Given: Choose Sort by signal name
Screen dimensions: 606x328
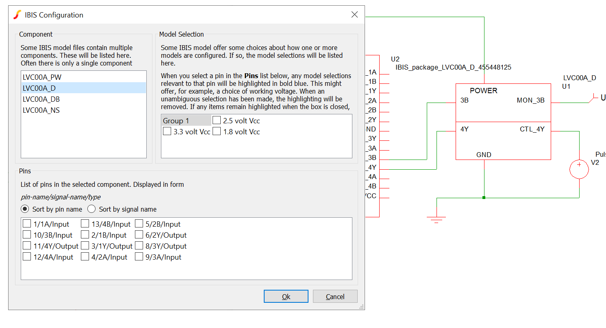Looking at the screenshot, I should pyautogui.click(x=92, y=209).
